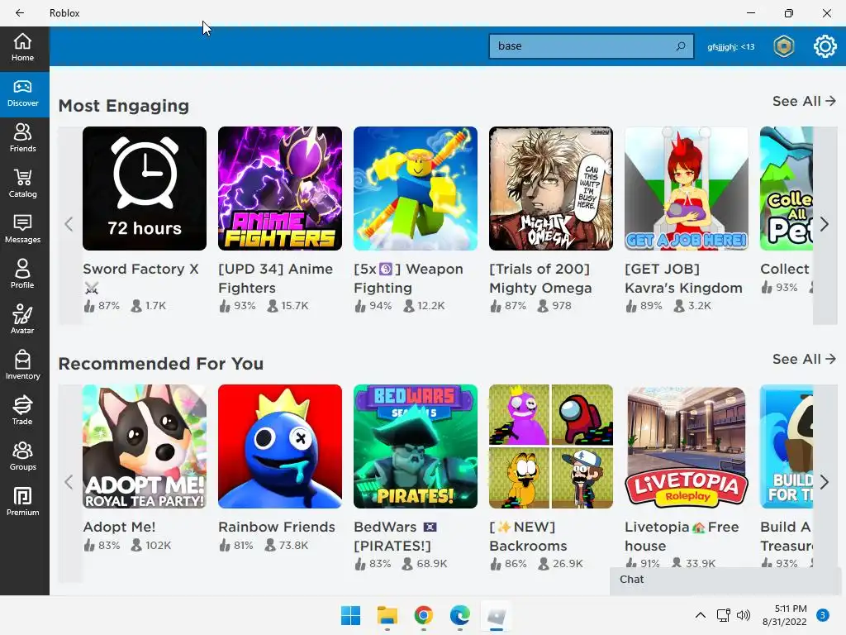
Task: Open the network tray icon
Action: tap(723, 615)
